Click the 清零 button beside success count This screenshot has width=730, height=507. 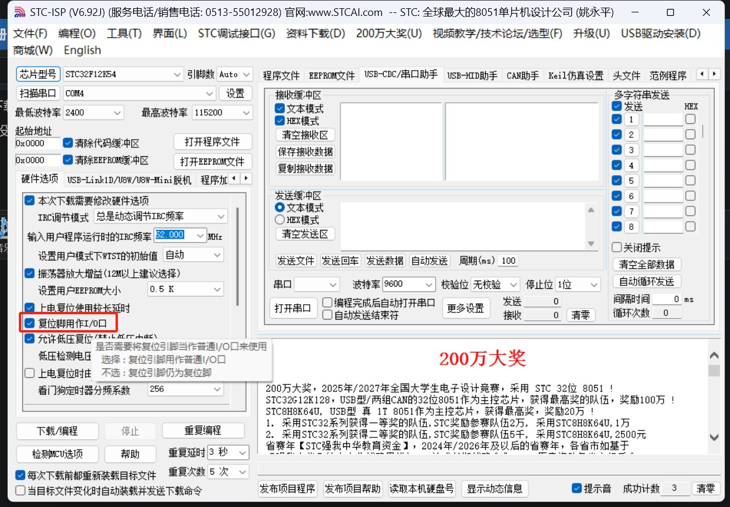point(705,489)
